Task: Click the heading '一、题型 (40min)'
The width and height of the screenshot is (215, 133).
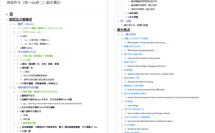Action: [23, 24]
